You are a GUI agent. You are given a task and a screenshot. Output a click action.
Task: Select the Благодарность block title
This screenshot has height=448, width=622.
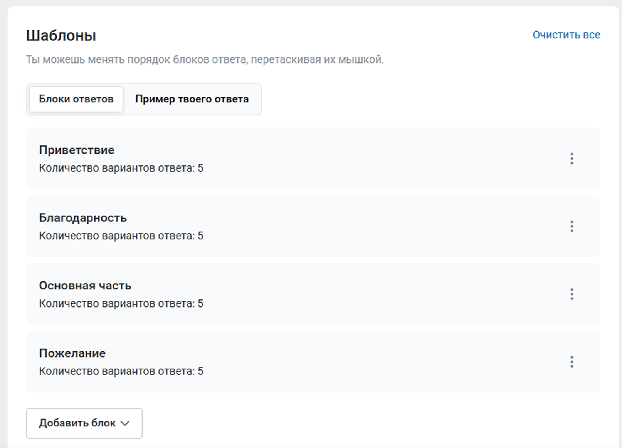(83, 218)
